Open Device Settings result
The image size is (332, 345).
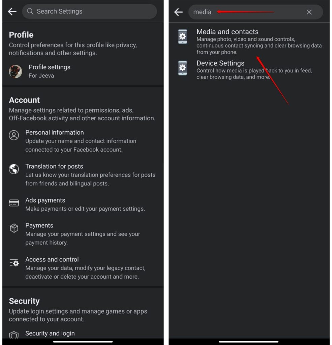tap(249, 70)
